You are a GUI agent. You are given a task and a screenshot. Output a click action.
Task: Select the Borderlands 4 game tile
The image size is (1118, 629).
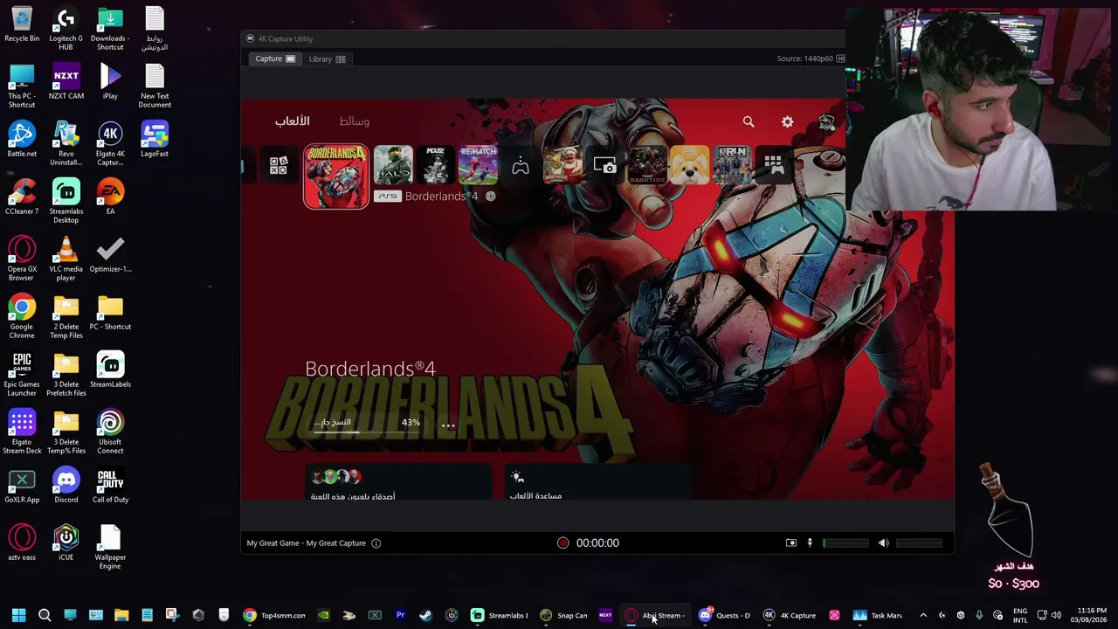336,177
